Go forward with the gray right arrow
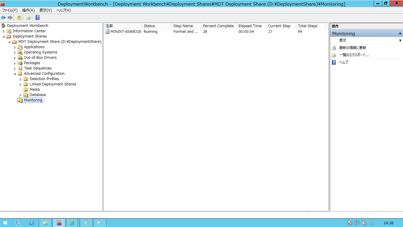Screen dimensions: 403x227 click(10, 17)
